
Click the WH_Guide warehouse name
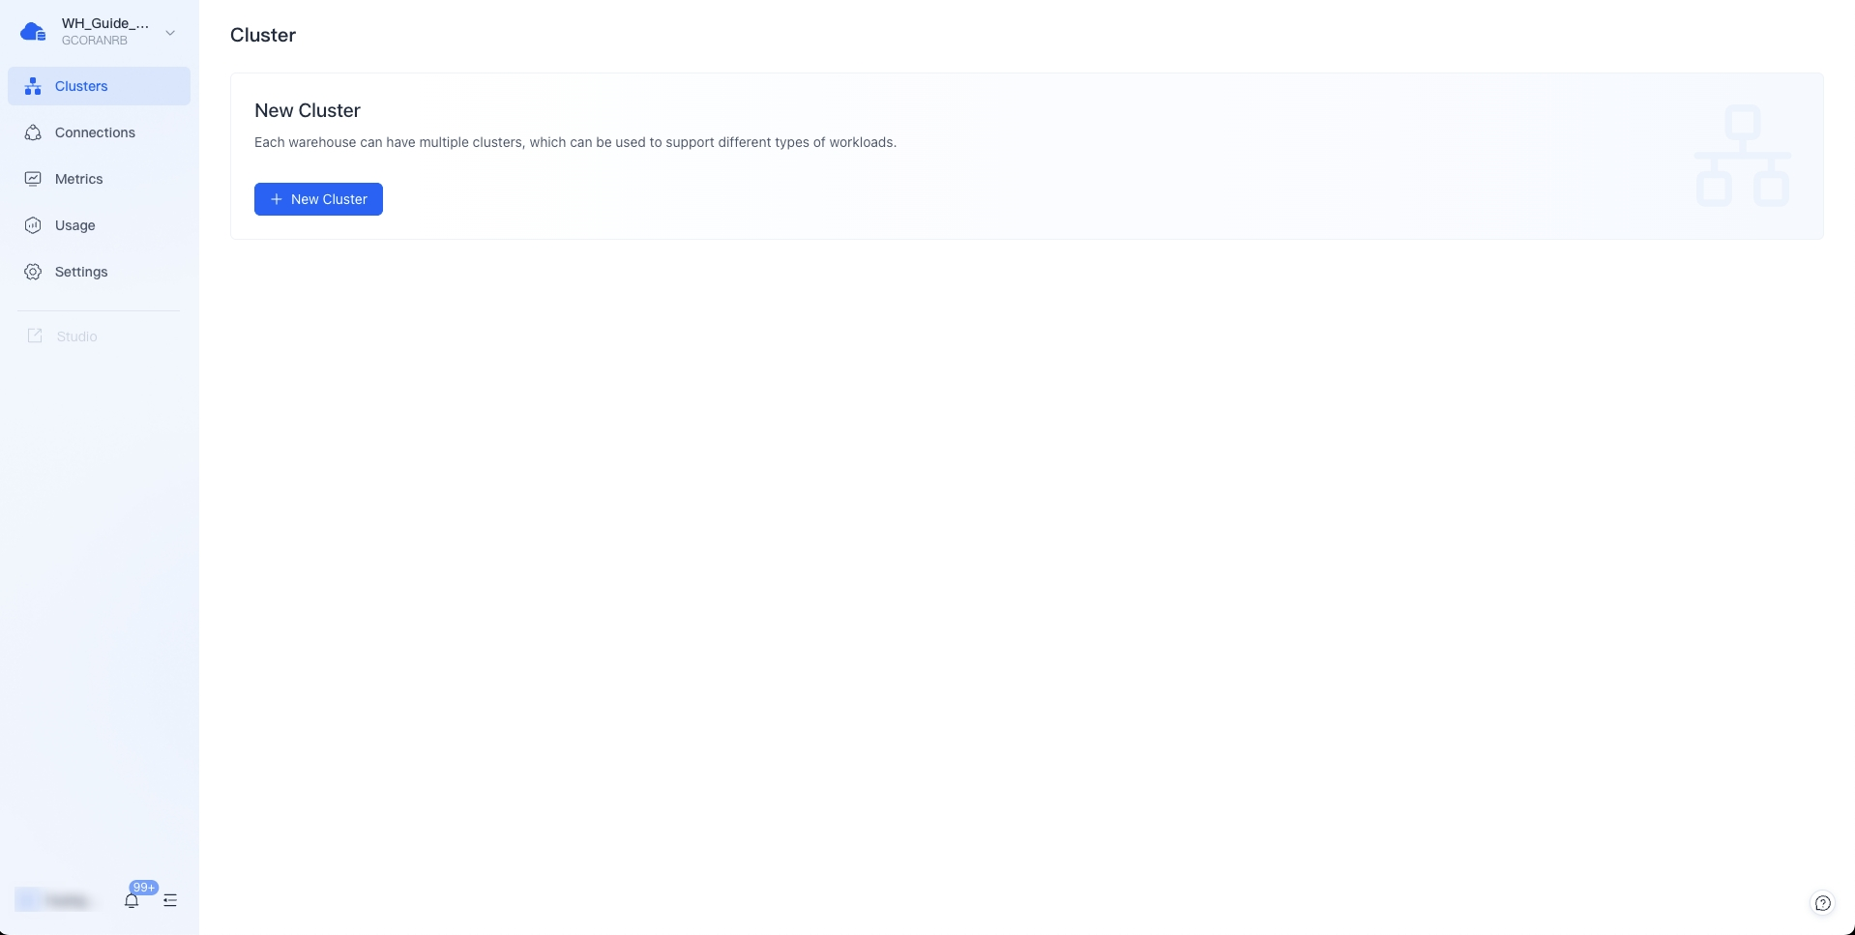pos(104,23)
